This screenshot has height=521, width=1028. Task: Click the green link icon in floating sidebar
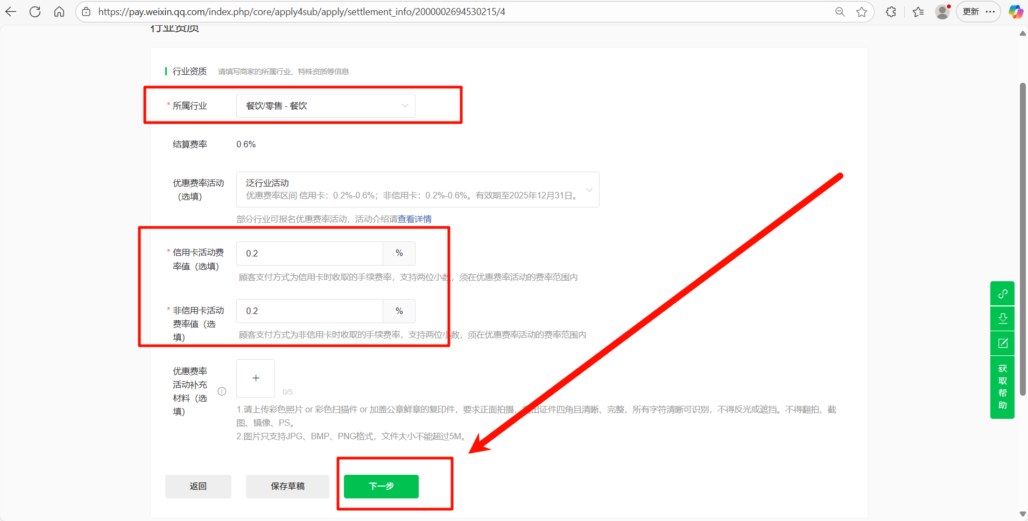(1002, 294)
